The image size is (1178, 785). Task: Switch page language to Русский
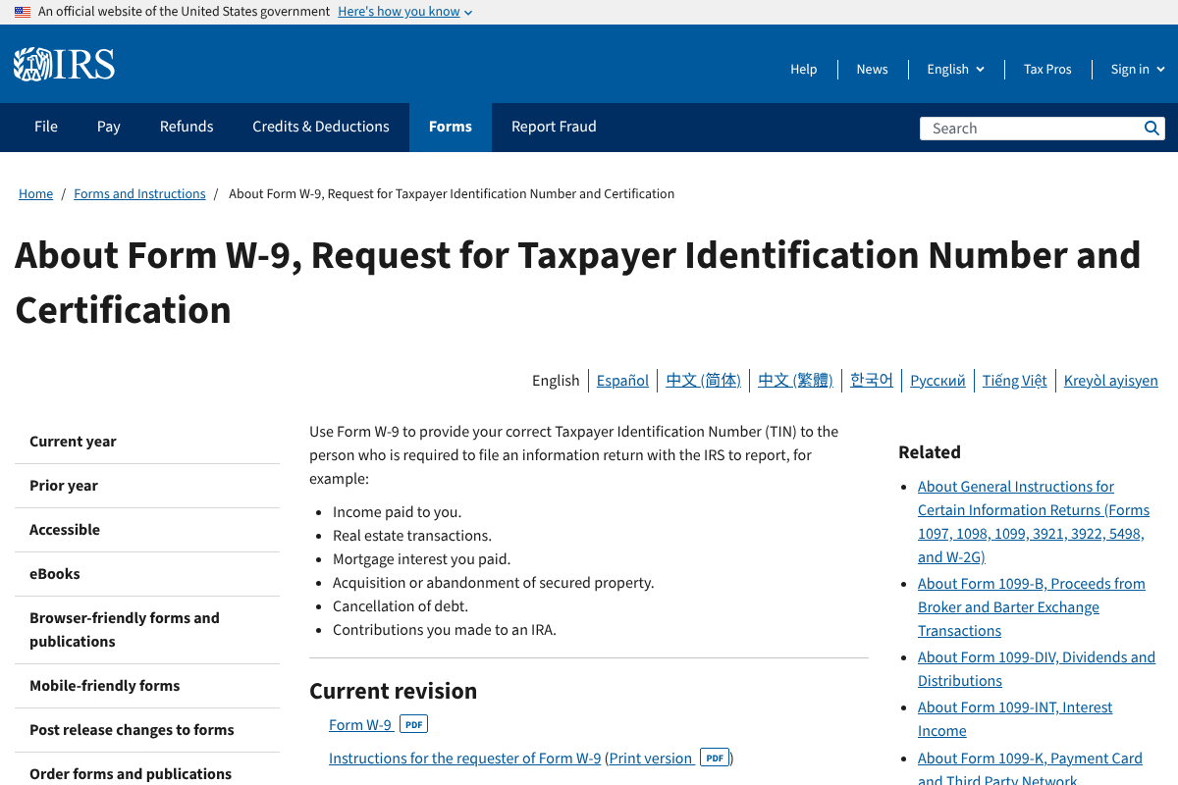coord(937,381)
